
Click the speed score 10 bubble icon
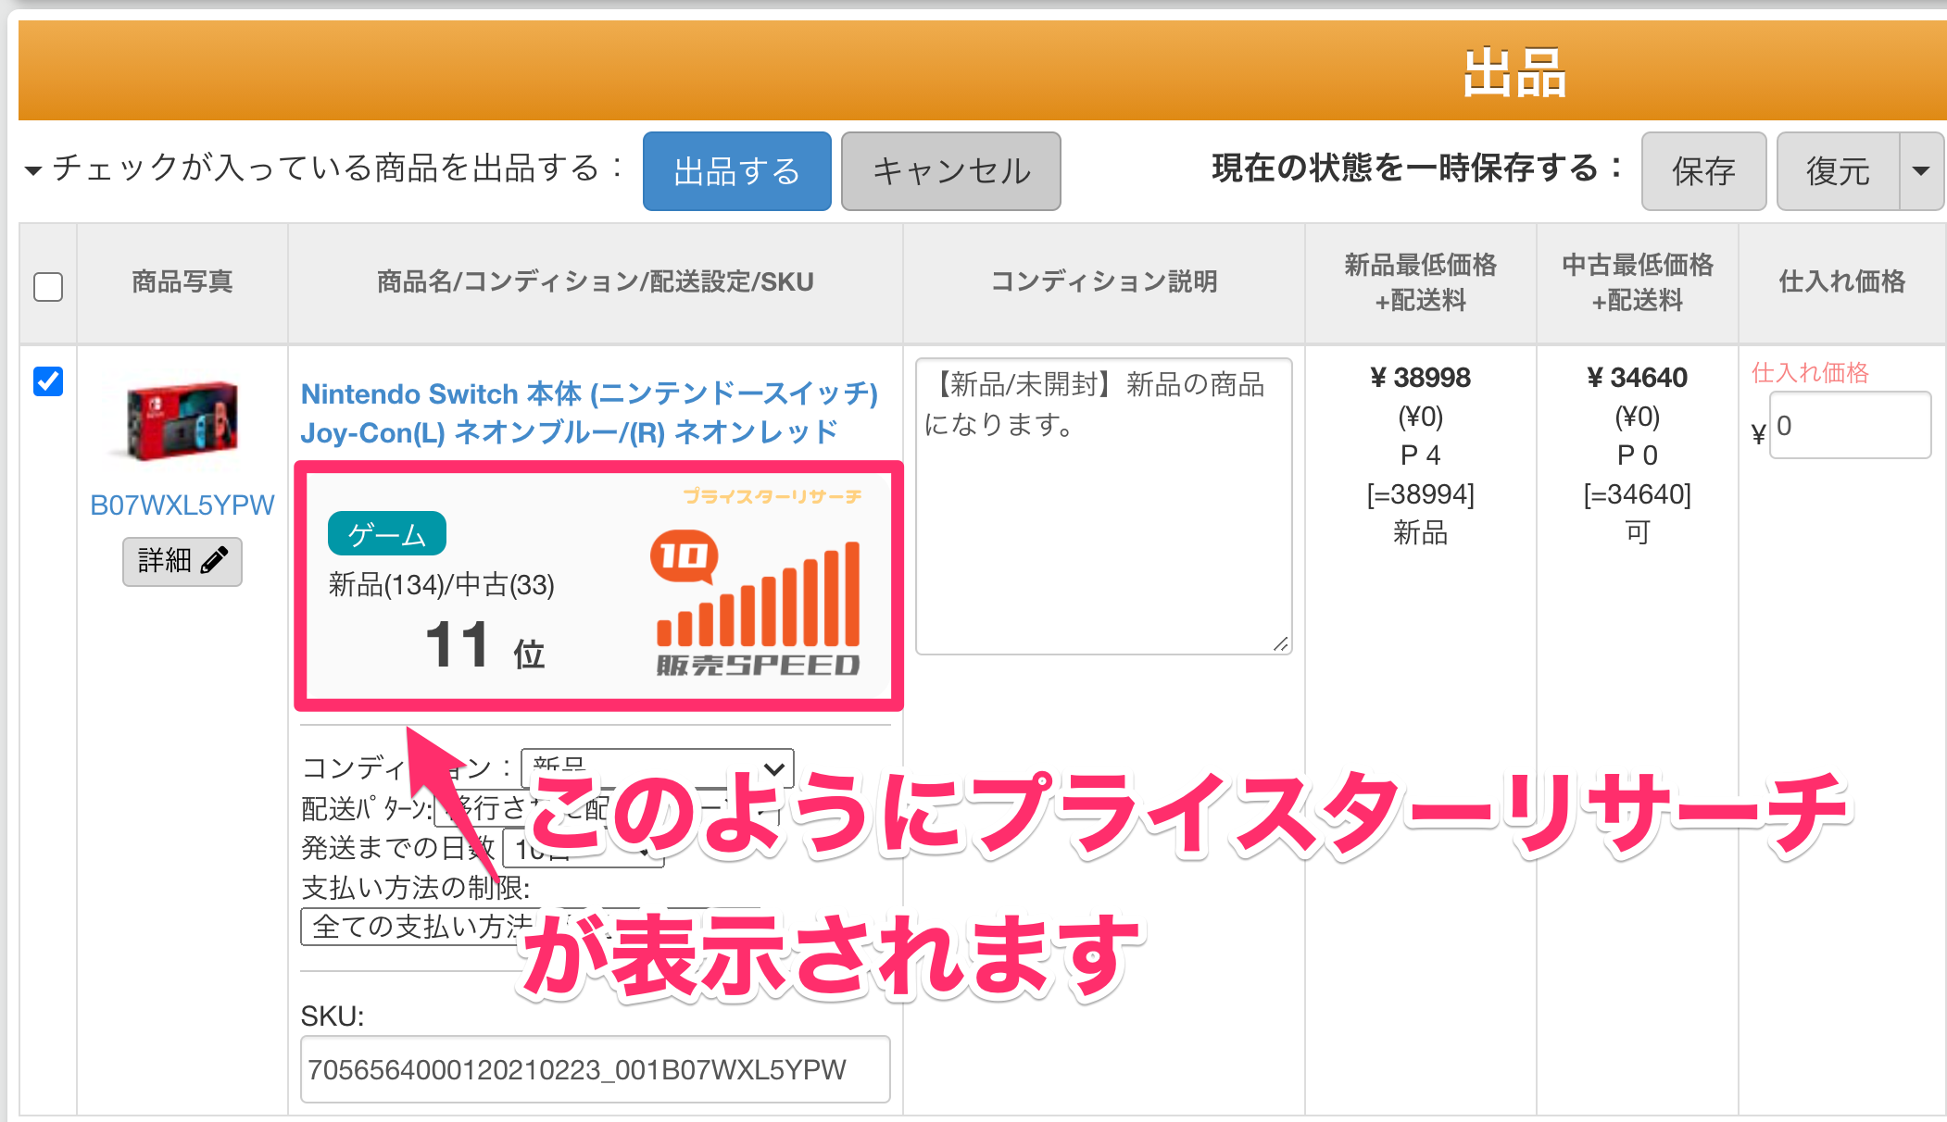(685, 556)
